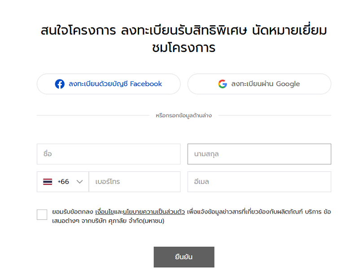Click the Facebook label text ลงทะเบียนด้วยบัญชี Facebook

point(115,84)
